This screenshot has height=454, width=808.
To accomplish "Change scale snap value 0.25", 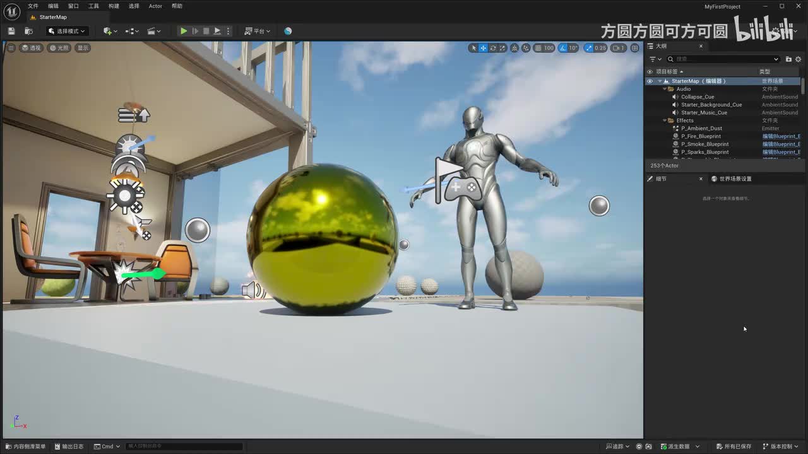I will 600,48.
